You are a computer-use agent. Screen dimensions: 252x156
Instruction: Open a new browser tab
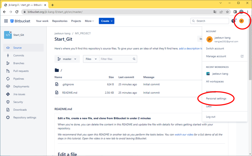tap(52, 5)
